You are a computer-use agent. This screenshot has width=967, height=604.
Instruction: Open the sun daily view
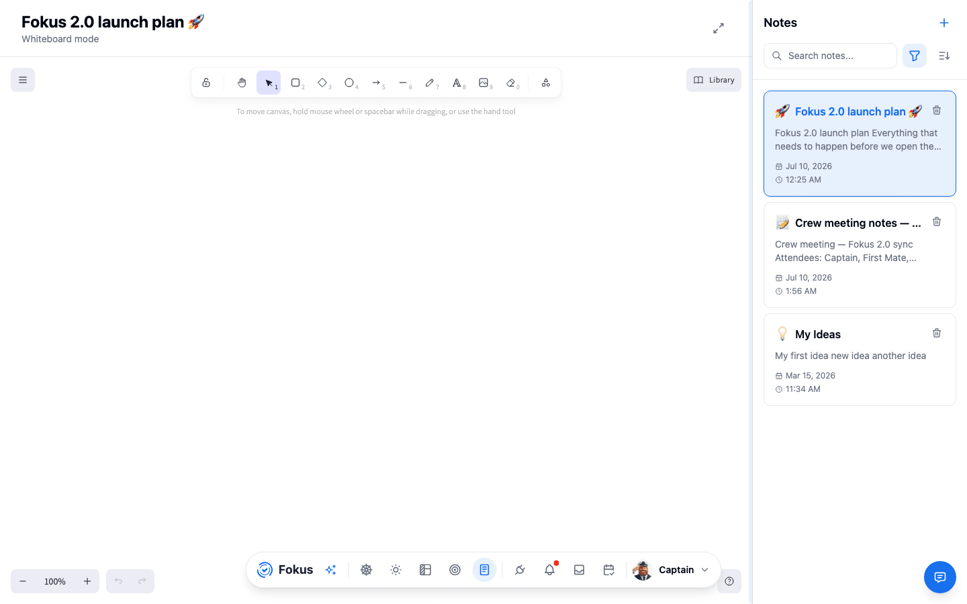pyautogui.click(x=396, y=570)
